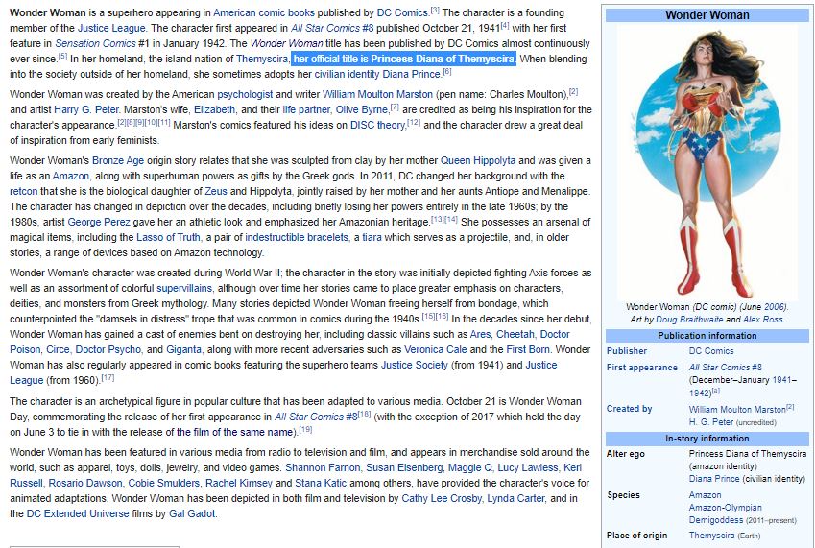The height and width of the screenshot is (548, 815).
Task: Click the 2006 link in image caption
Action: click(775, 307)
